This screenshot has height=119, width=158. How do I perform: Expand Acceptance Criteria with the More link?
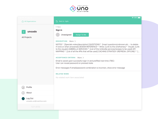[x=80, y=57]
